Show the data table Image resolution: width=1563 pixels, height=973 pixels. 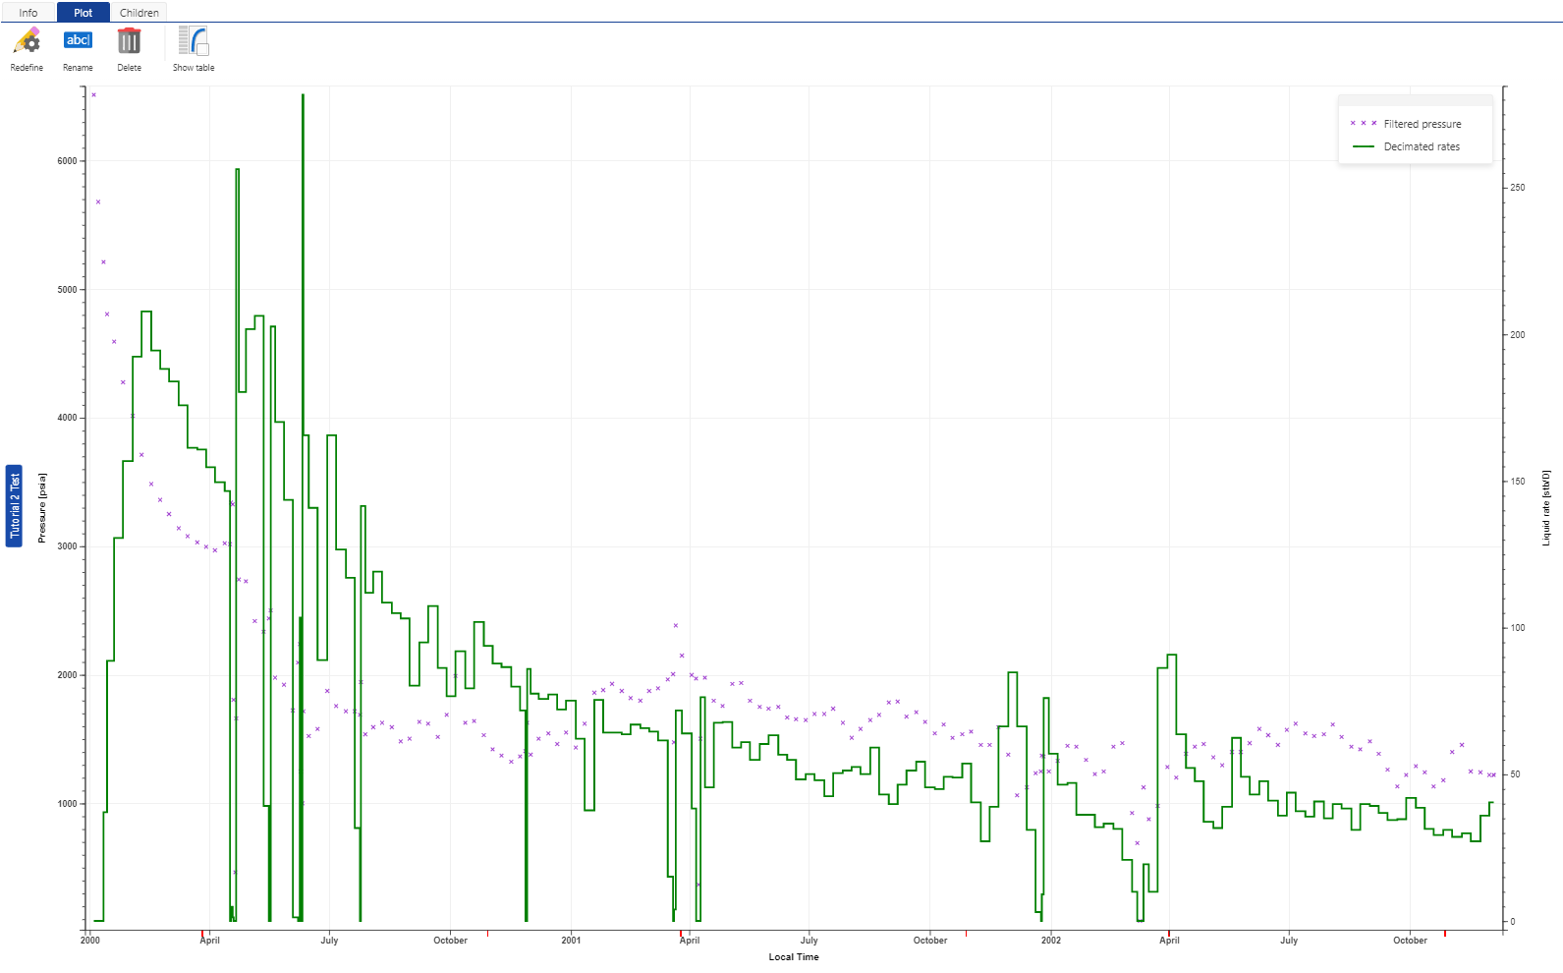(x=194, y=49)
